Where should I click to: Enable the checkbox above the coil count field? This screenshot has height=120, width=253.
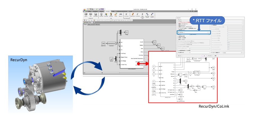coord(178,50)
